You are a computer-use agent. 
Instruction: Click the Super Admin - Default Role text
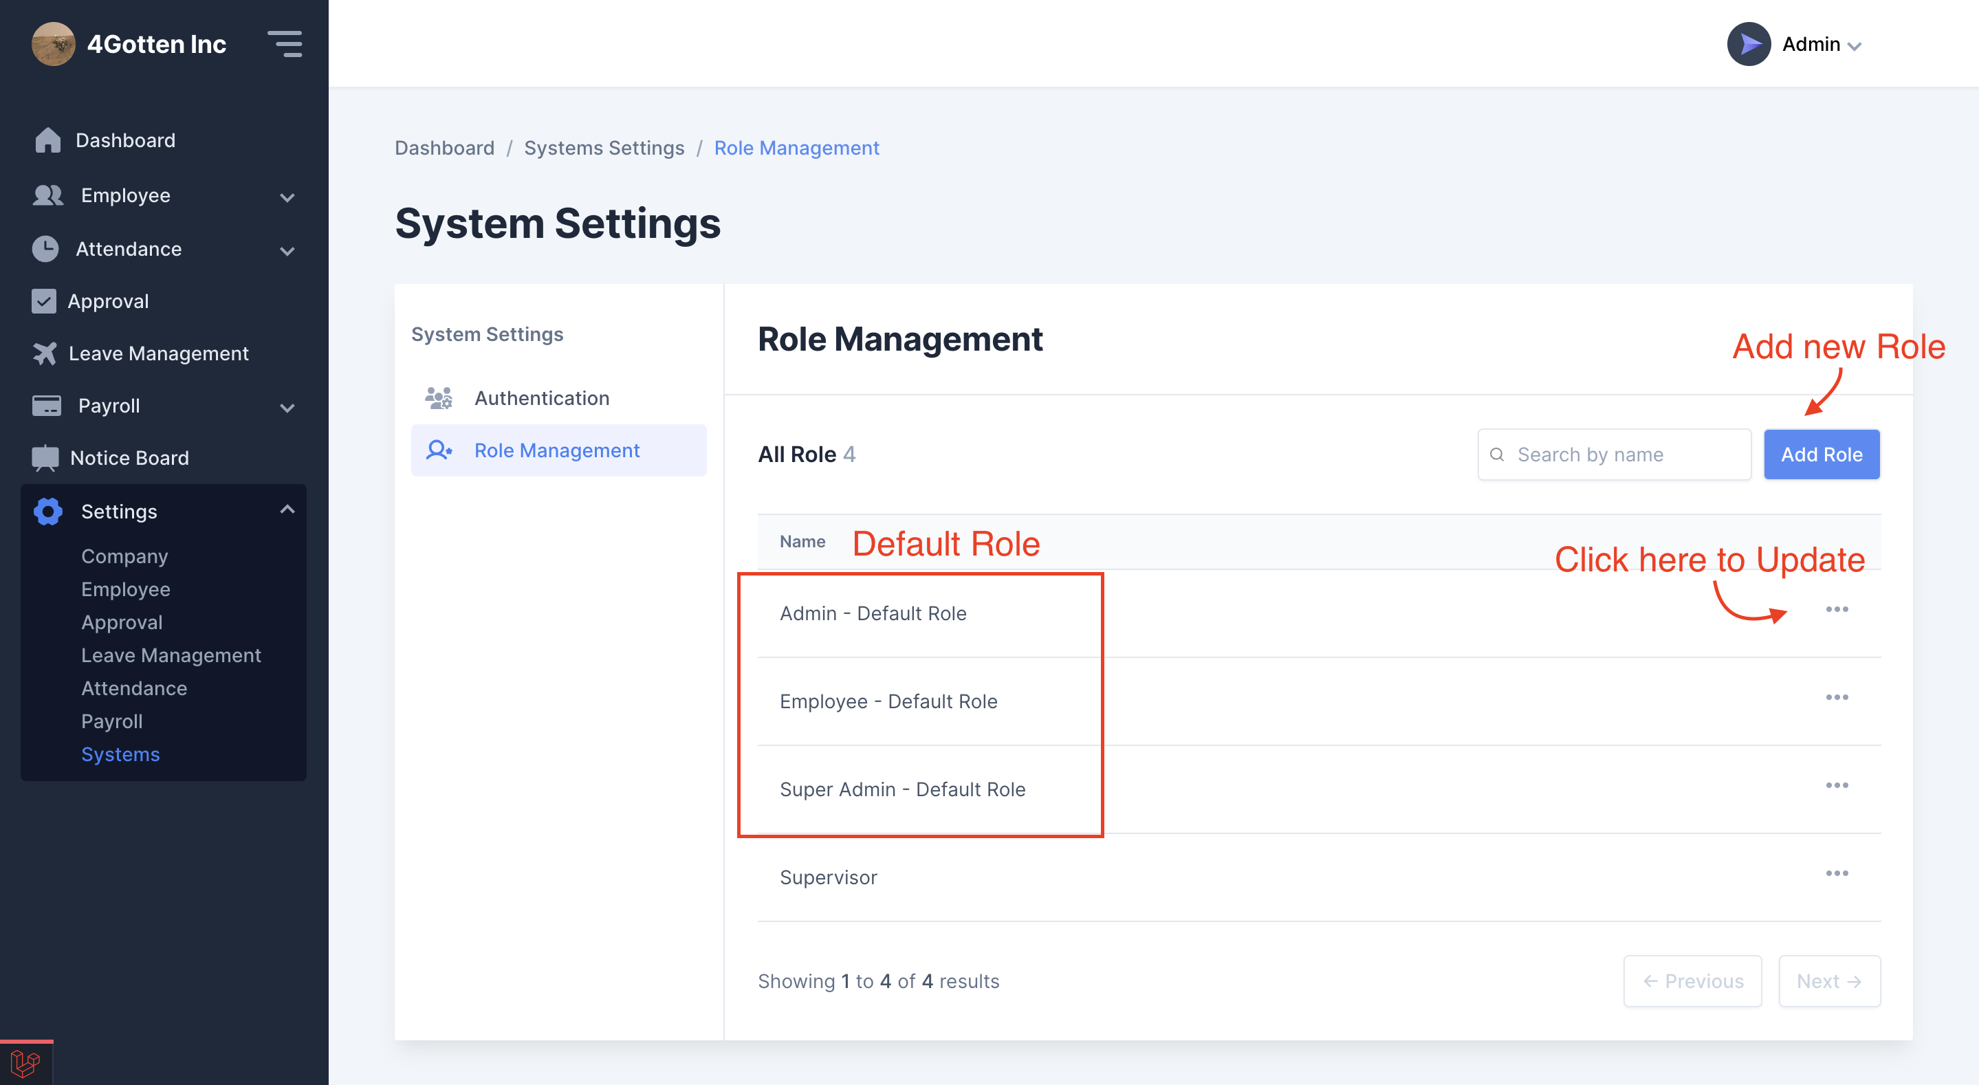click(903, 789)
